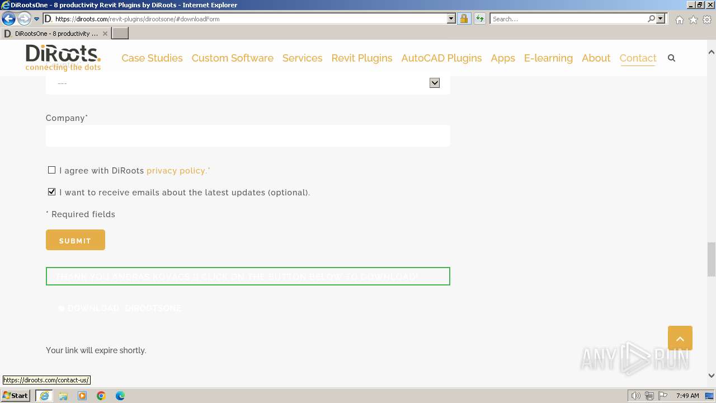Click the DiRoots logo
Viewport: 716px width, 403px height.
(63, 58)
